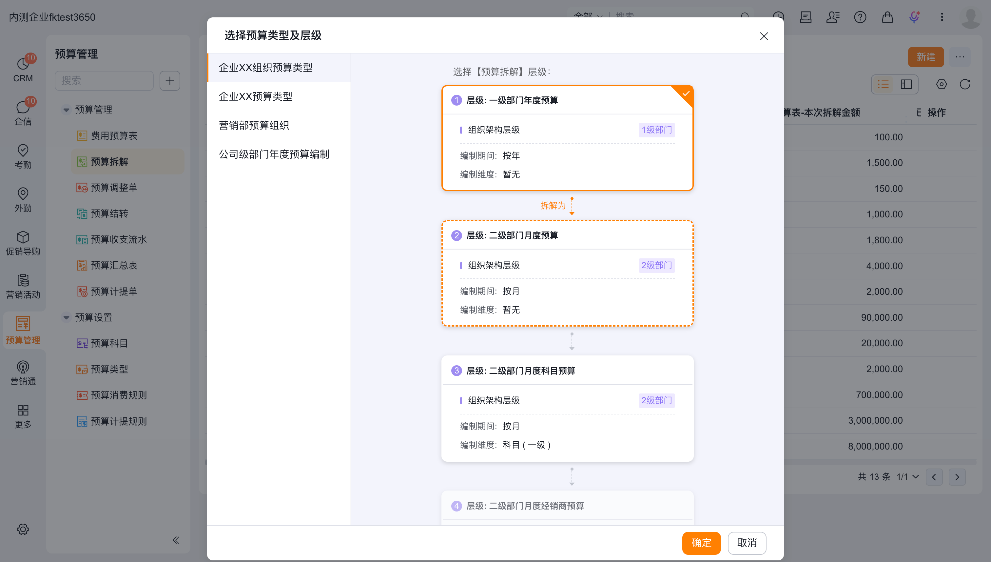This screenshot has width=991, height=562.
Task: Click the refresh icon above table
Action: click(965, 84)
